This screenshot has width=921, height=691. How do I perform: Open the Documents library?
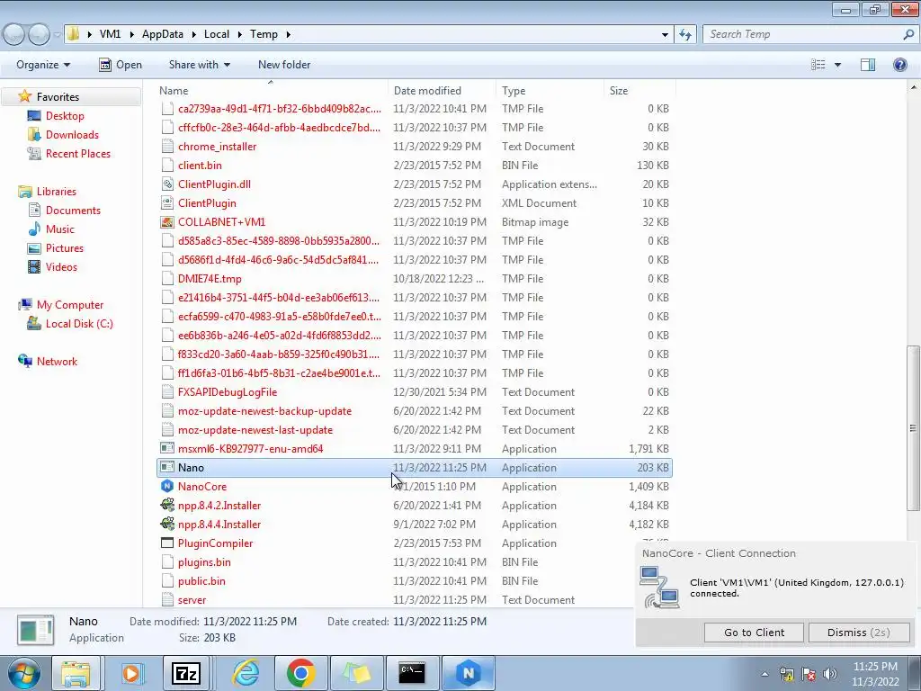[73, 211]
